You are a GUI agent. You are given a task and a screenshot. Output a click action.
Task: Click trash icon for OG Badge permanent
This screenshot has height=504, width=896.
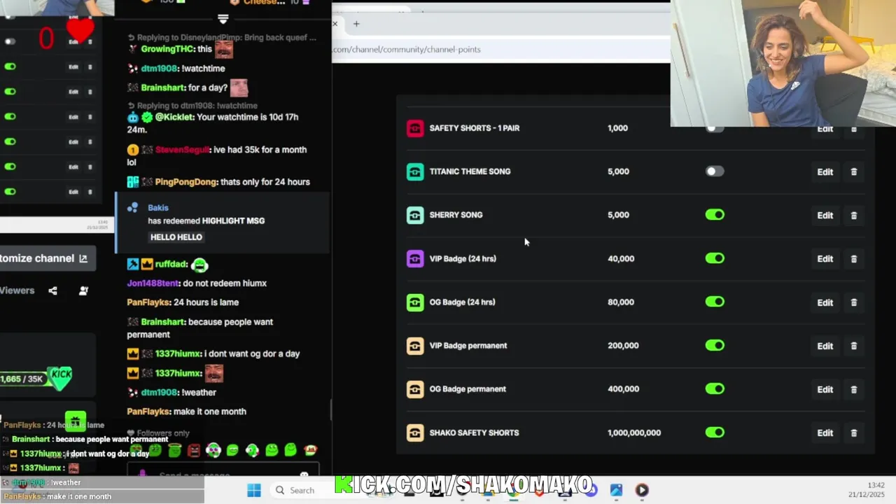coord(854,389)
